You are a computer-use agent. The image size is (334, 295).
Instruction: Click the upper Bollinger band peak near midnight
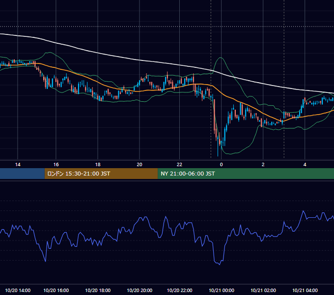(221, 58)
